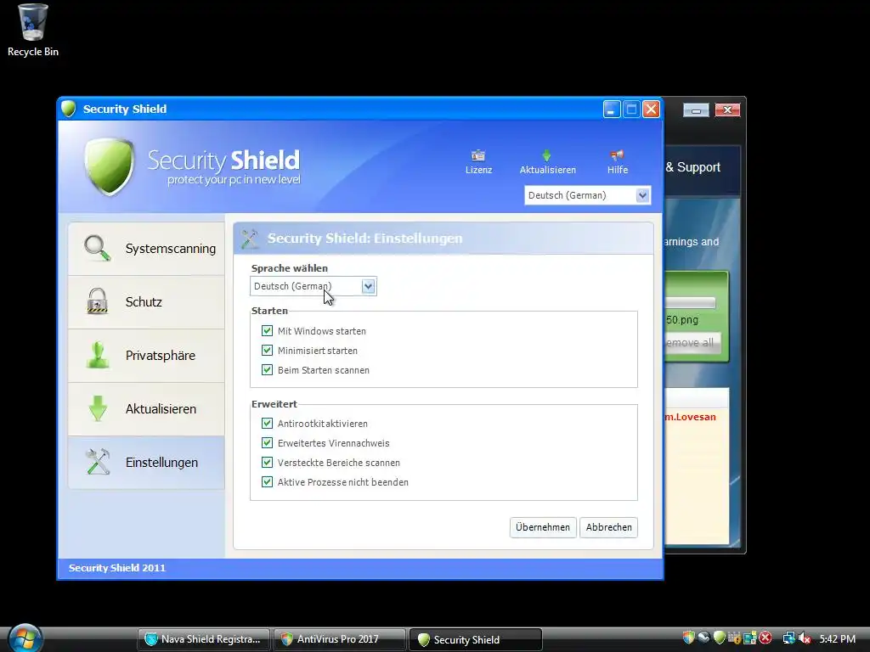Open the Systemscanning section
The height and width of the screenshot is (652, 870).
tap(146, 249)
